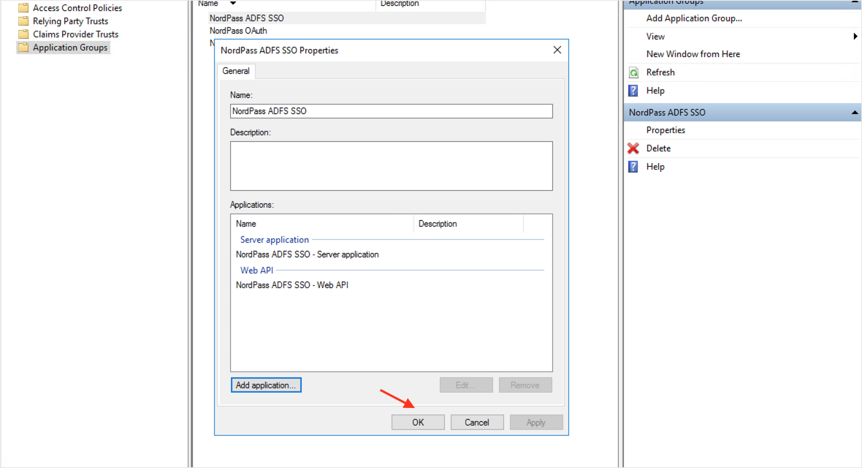Click the Help icon under Delete
The width and height of the screenshot is (862, 468).
click(x=633, y=167)
